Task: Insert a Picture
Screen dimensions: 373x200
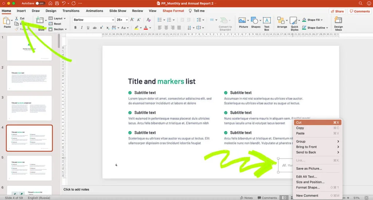Action: (x=243, y=23)
